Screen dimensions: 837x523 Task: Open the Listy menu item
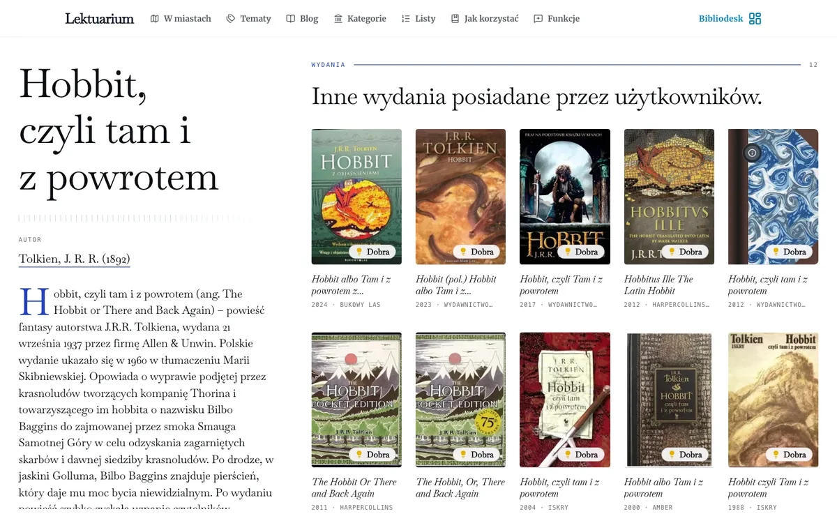click(x=425, y=19)
